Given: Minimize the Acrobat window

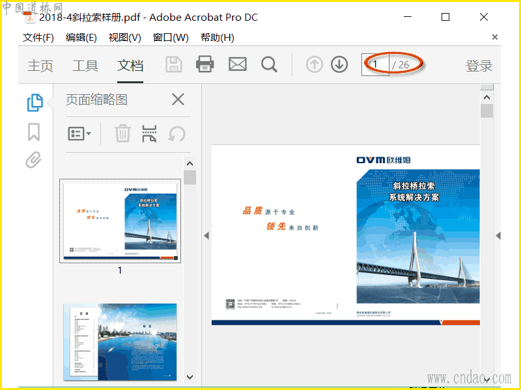Looking at the screenshot, I should click(x=408, y=17).
